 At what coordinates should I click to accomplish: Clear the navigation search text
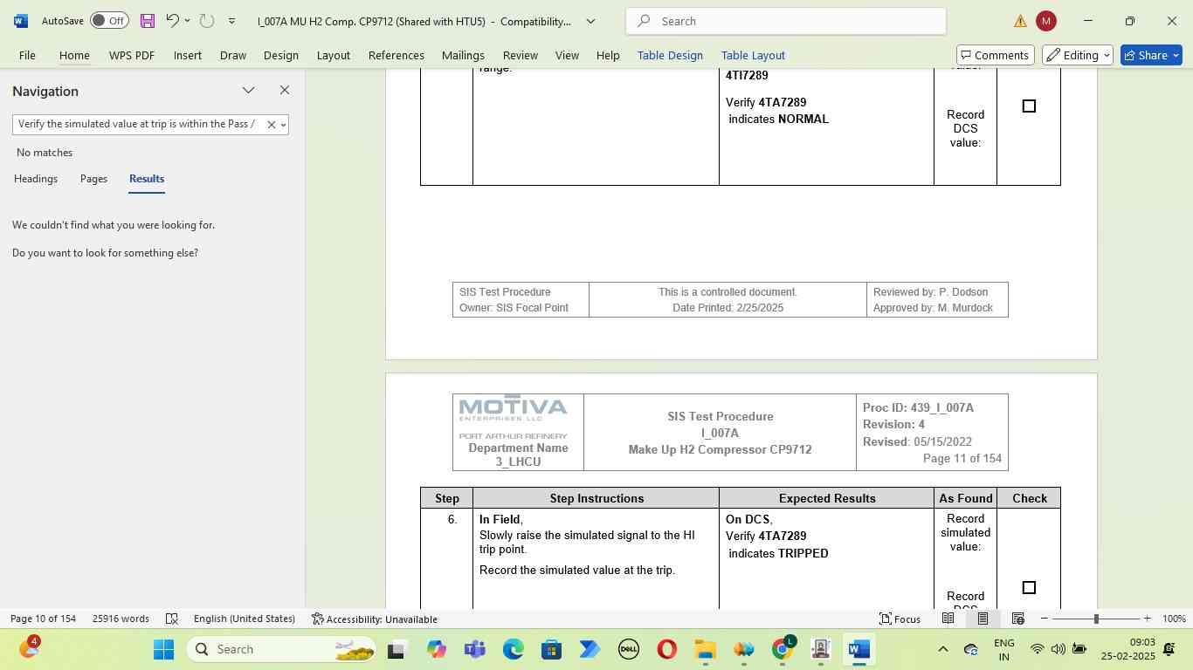(271, 125)
